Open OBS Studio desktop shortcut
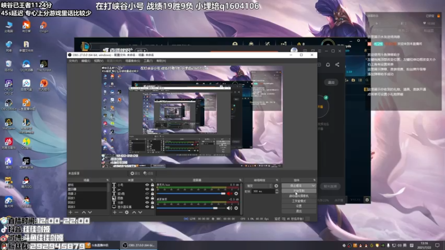This screenshot has width=445, height=250. [x=8, y=104]
